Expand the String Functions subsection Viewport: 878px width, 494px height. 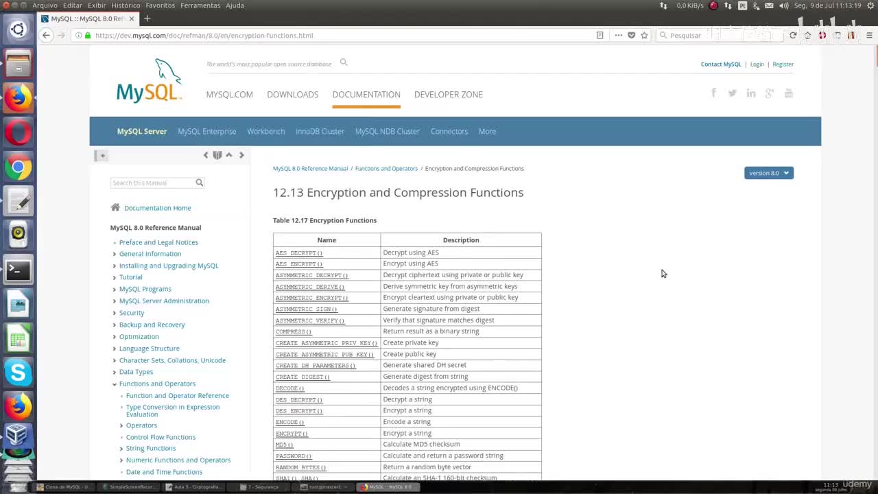(x=121, y=449)
